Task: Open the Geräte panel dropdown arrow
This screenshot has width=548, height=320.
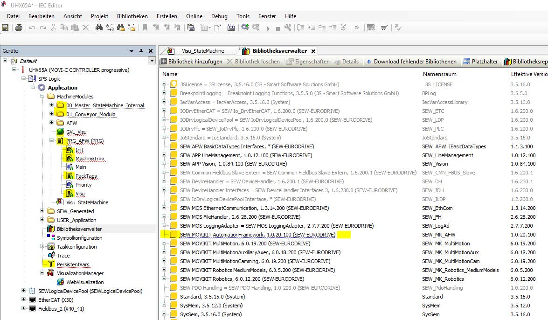Action: click(132, 51)
